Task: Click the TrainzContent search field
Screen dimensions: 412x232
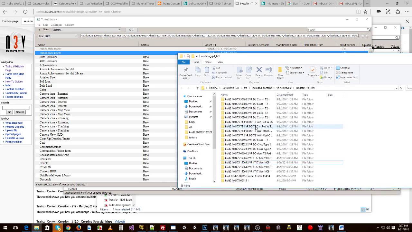Action: pos(337,30)
